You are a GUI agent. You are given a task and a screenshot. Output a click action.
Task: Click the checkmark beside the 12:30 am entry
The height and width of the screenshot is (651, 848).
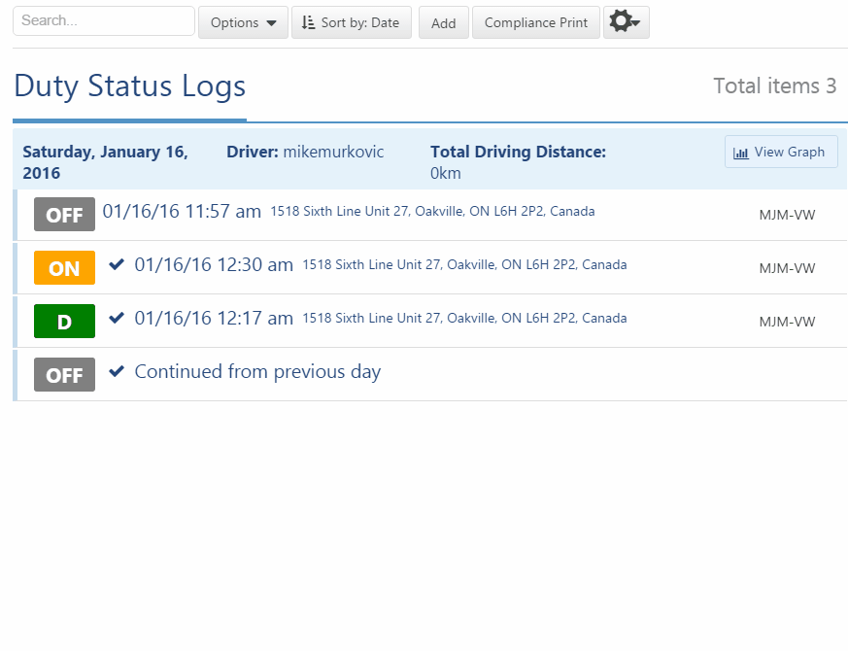point(117,263)
